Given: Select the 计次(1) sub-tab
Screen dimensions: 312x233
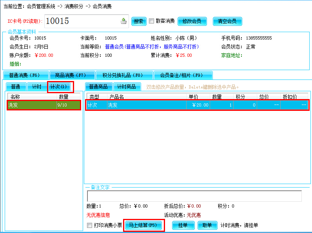Looking at the screenshot, I should click(60, 87).
